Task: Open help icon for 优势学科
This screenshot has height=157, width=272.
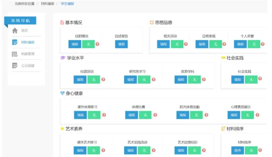Action: click(204, 79)
